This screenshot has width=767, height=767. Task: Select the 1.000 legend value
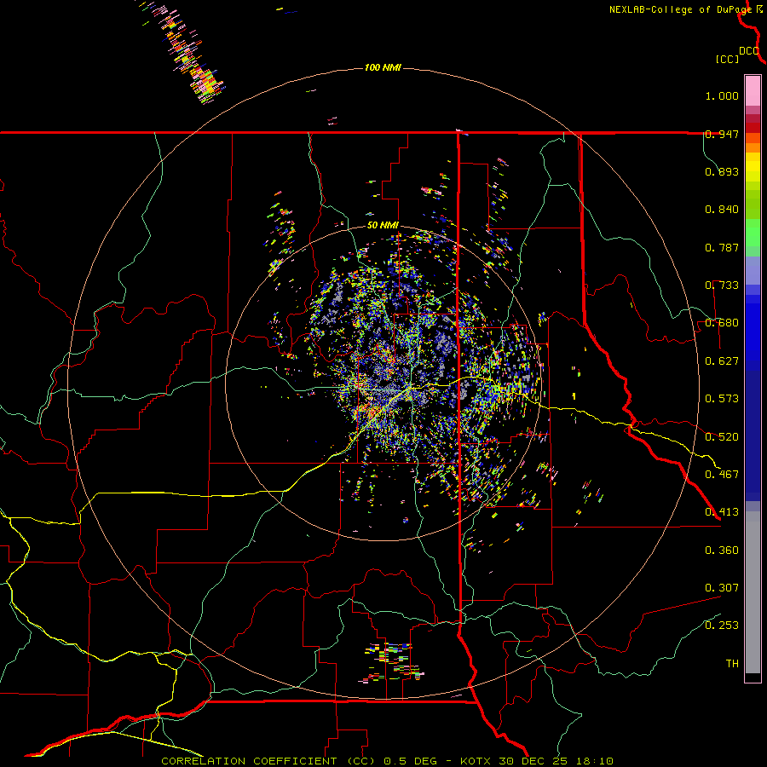pos(722,95)
